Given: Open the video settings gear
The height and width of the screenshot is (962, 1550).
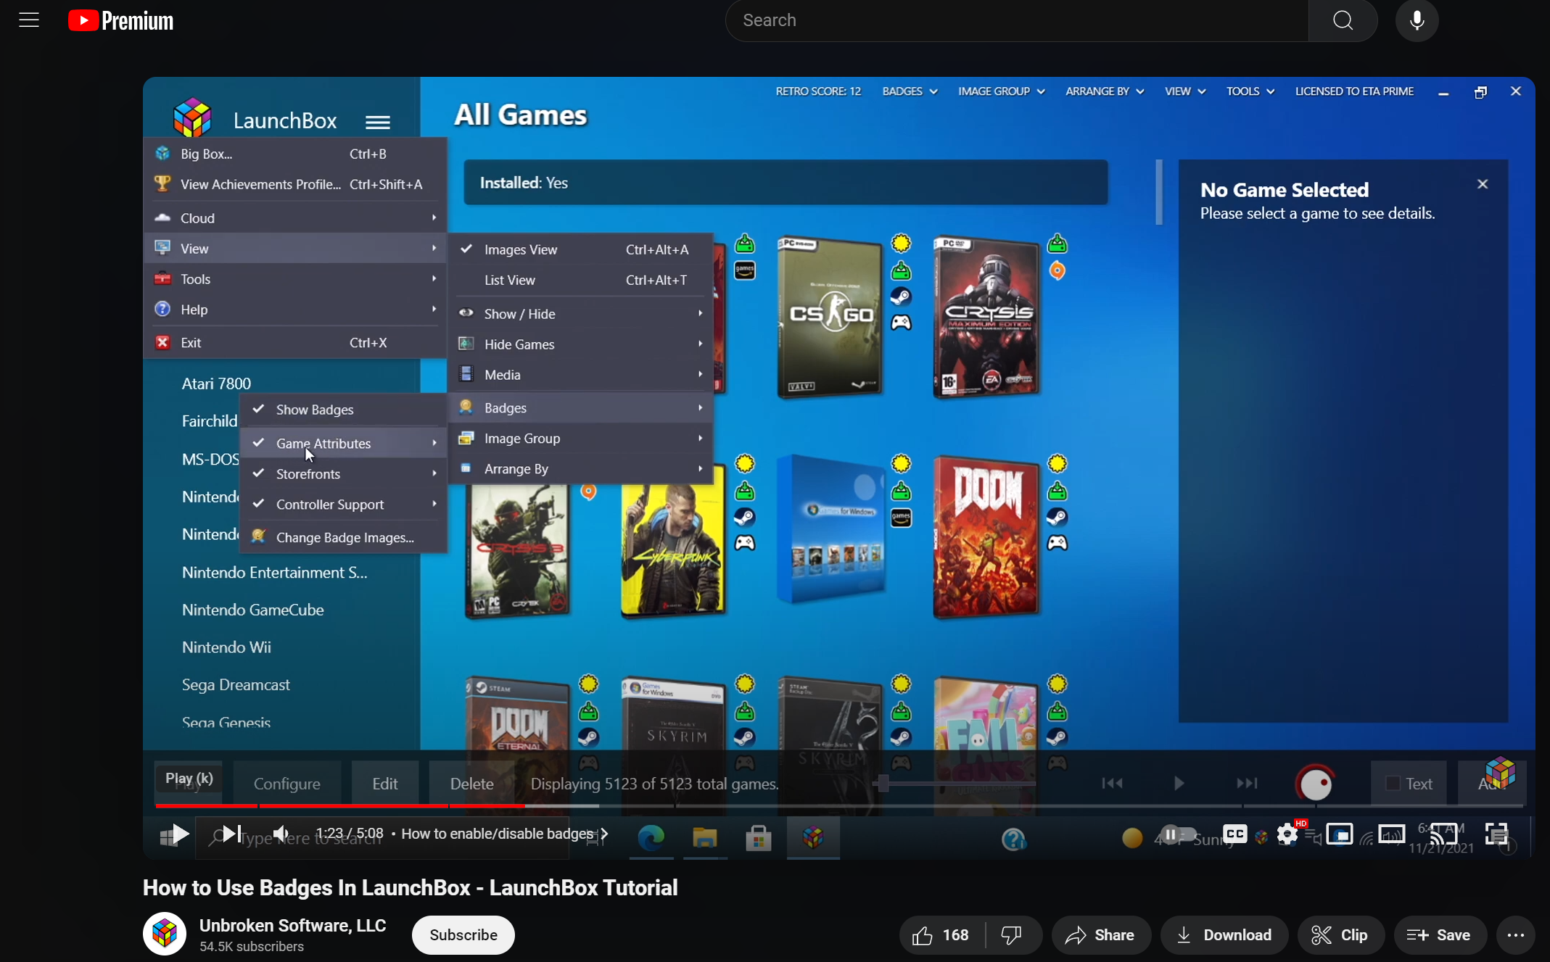Looking at the screenshot, I should pos(1287,834).
